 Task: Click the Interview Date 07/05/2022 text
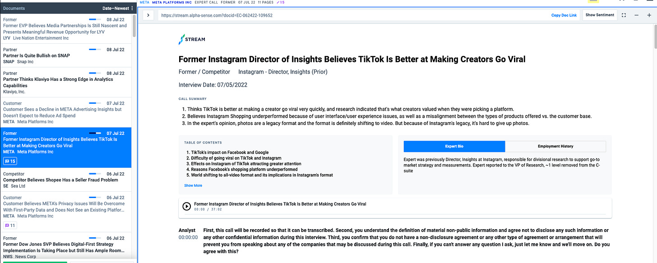[x=213, y=85]
